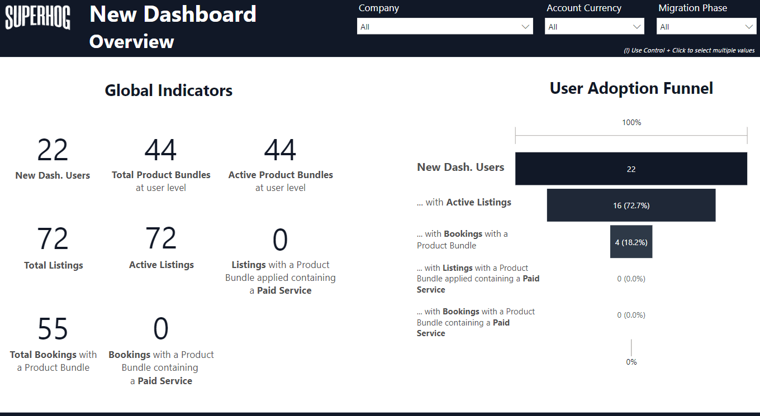Click the SUPERHOG logo

(38, 18)
